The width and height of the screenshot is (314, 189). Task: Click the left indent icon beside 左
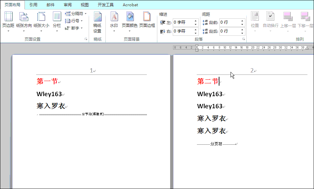[x=163, y=22]
